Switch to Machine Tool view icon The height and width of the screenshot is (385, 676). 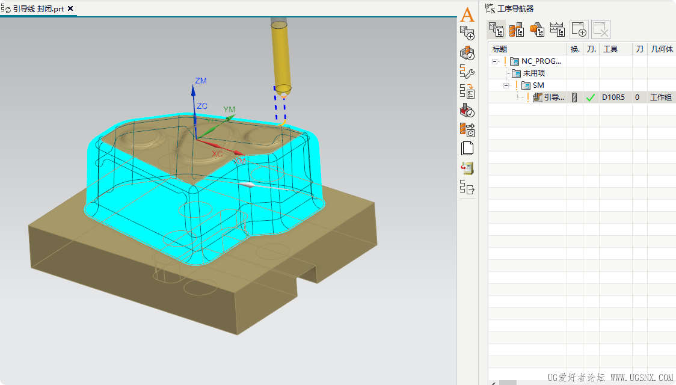pyautogui.click(x=517, y=29)
